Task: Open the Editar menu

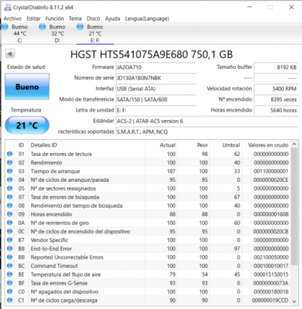Action: click(x=34, y=19)
